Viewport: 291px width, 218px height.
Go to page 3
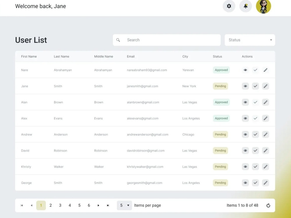60,206
